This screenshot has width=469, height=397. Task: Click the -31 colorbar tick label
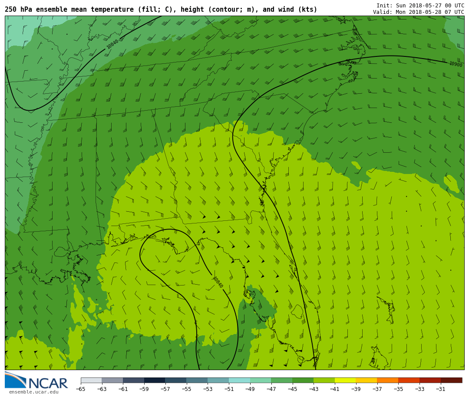[x=441, y=389]
